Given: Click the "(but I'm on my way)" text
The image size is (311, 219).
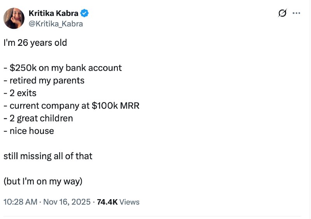Looking at the screenshot, I should (43, 181).
